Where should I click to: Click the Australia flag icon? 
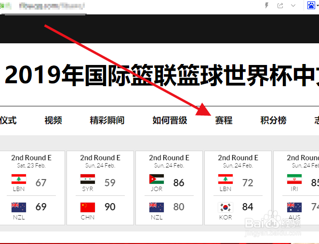coord(294,207)
